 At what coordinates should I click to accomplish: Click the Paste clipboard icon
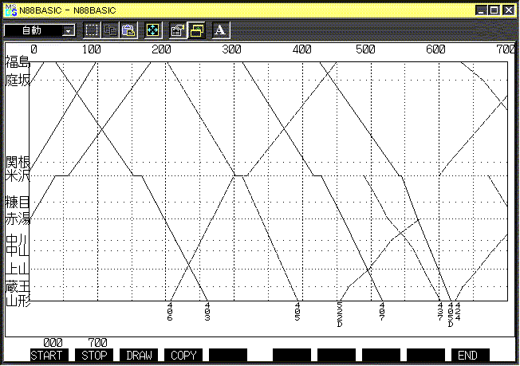pyautogui.click(x=128, y=30)
